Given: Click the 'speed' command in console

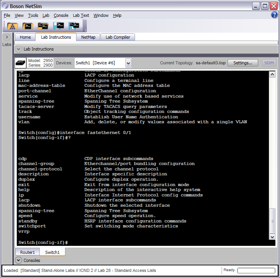Looking at the screenshot, I should [x=25, y=216].
